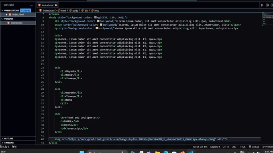Click the closing </div> tag on line 43
Viewport: 273px width, 153px height.
(x=53, y=143)
